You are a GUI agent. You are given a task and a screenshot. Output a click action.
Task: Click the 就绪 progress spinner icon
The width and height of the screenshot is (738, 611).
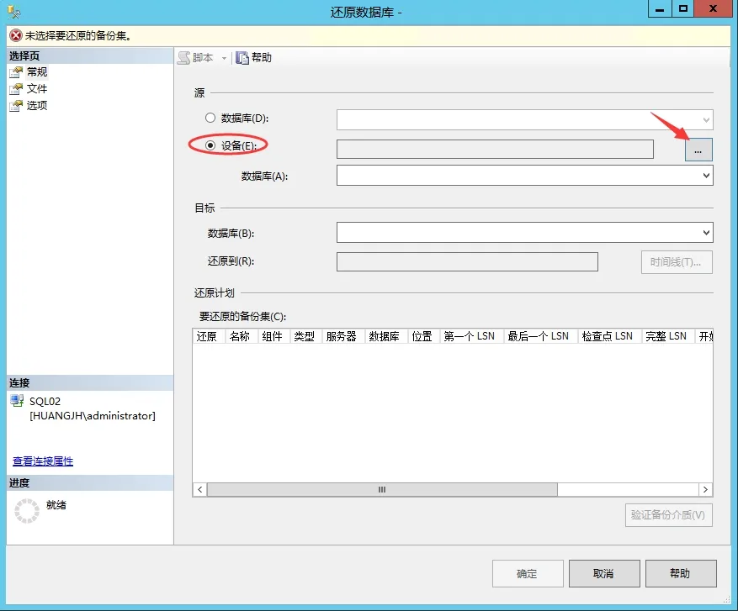tap(27, 510)
